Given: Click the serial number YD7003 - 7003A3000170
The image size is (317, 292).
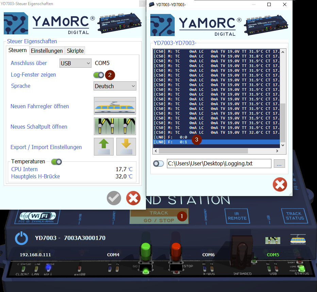Looking at the screenshot, I should coord(70,238).
